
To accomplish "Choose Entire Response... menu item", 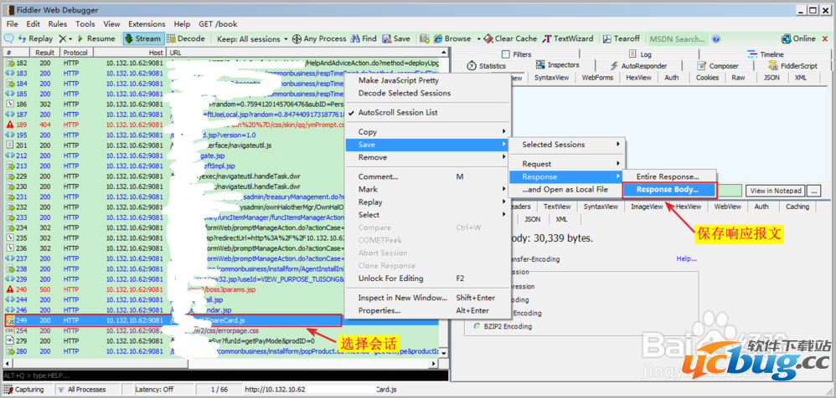I will [668, 176].
